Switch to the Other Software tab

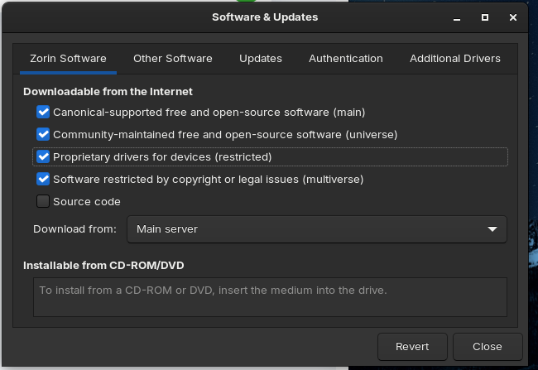[172, 59]
